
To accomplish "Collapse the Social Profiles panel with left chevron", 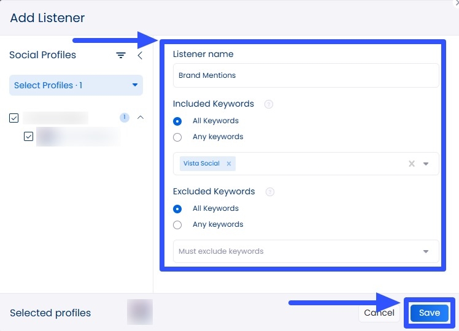I will point(139,55).
